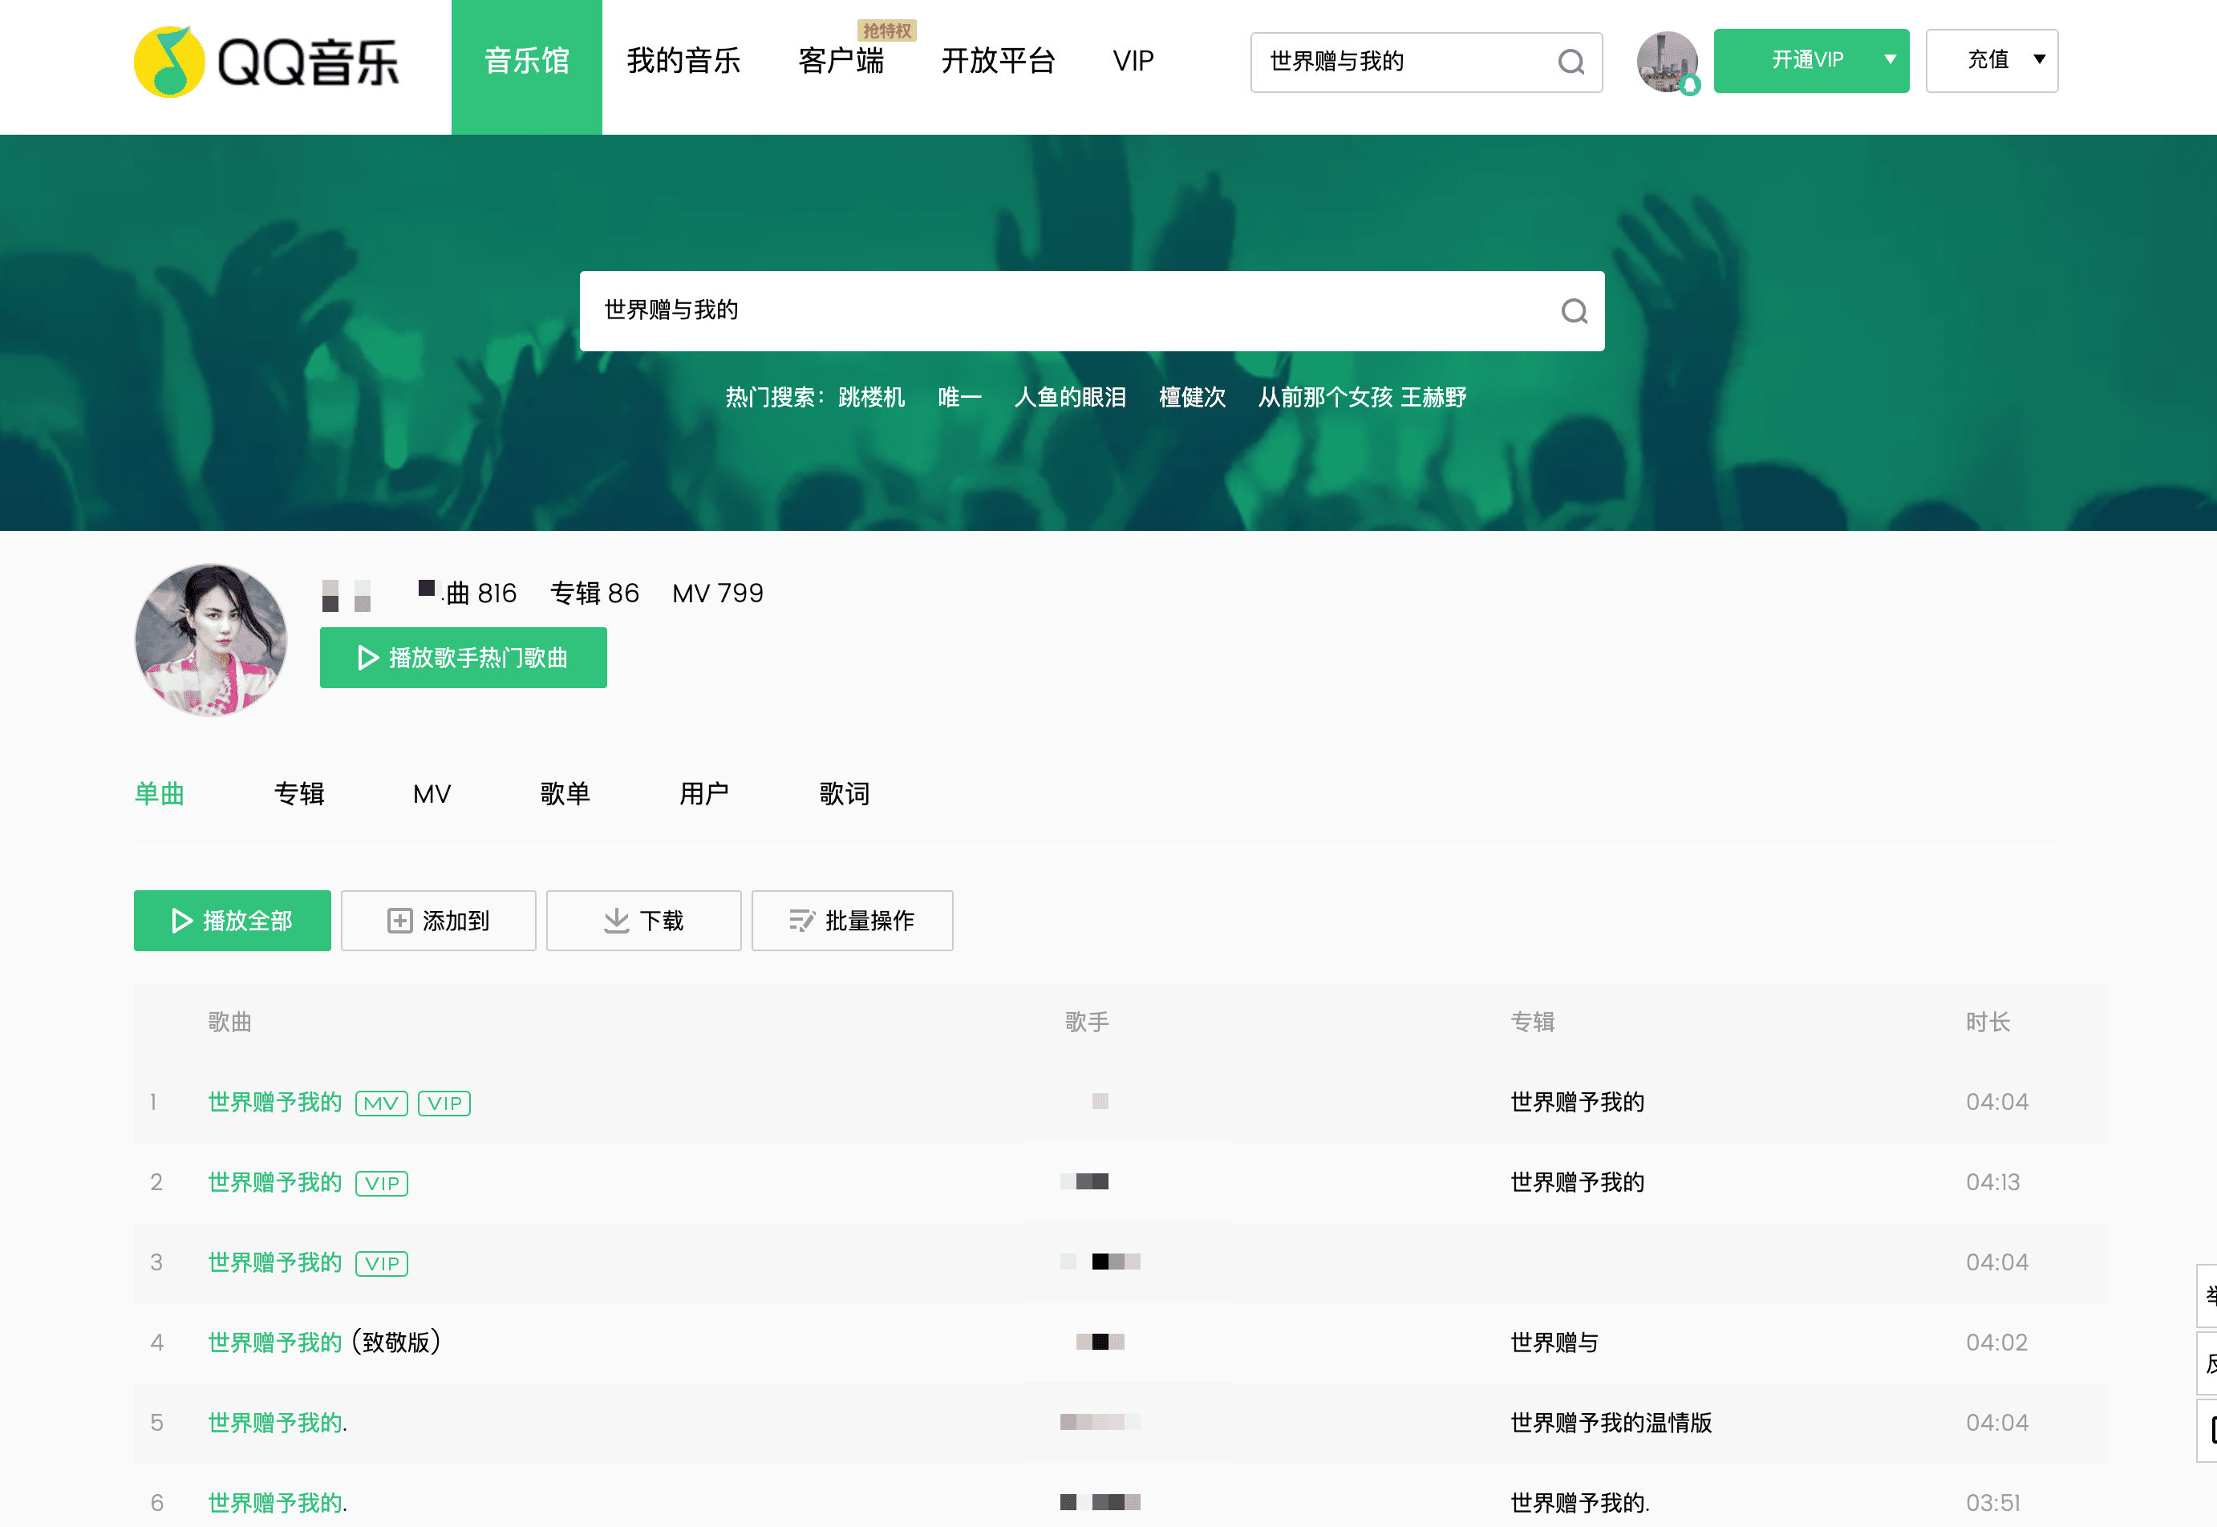Expand the 开通VIP dropdown arrow
Screen dimensions: 2217x1527
(x=1889, y=60)
